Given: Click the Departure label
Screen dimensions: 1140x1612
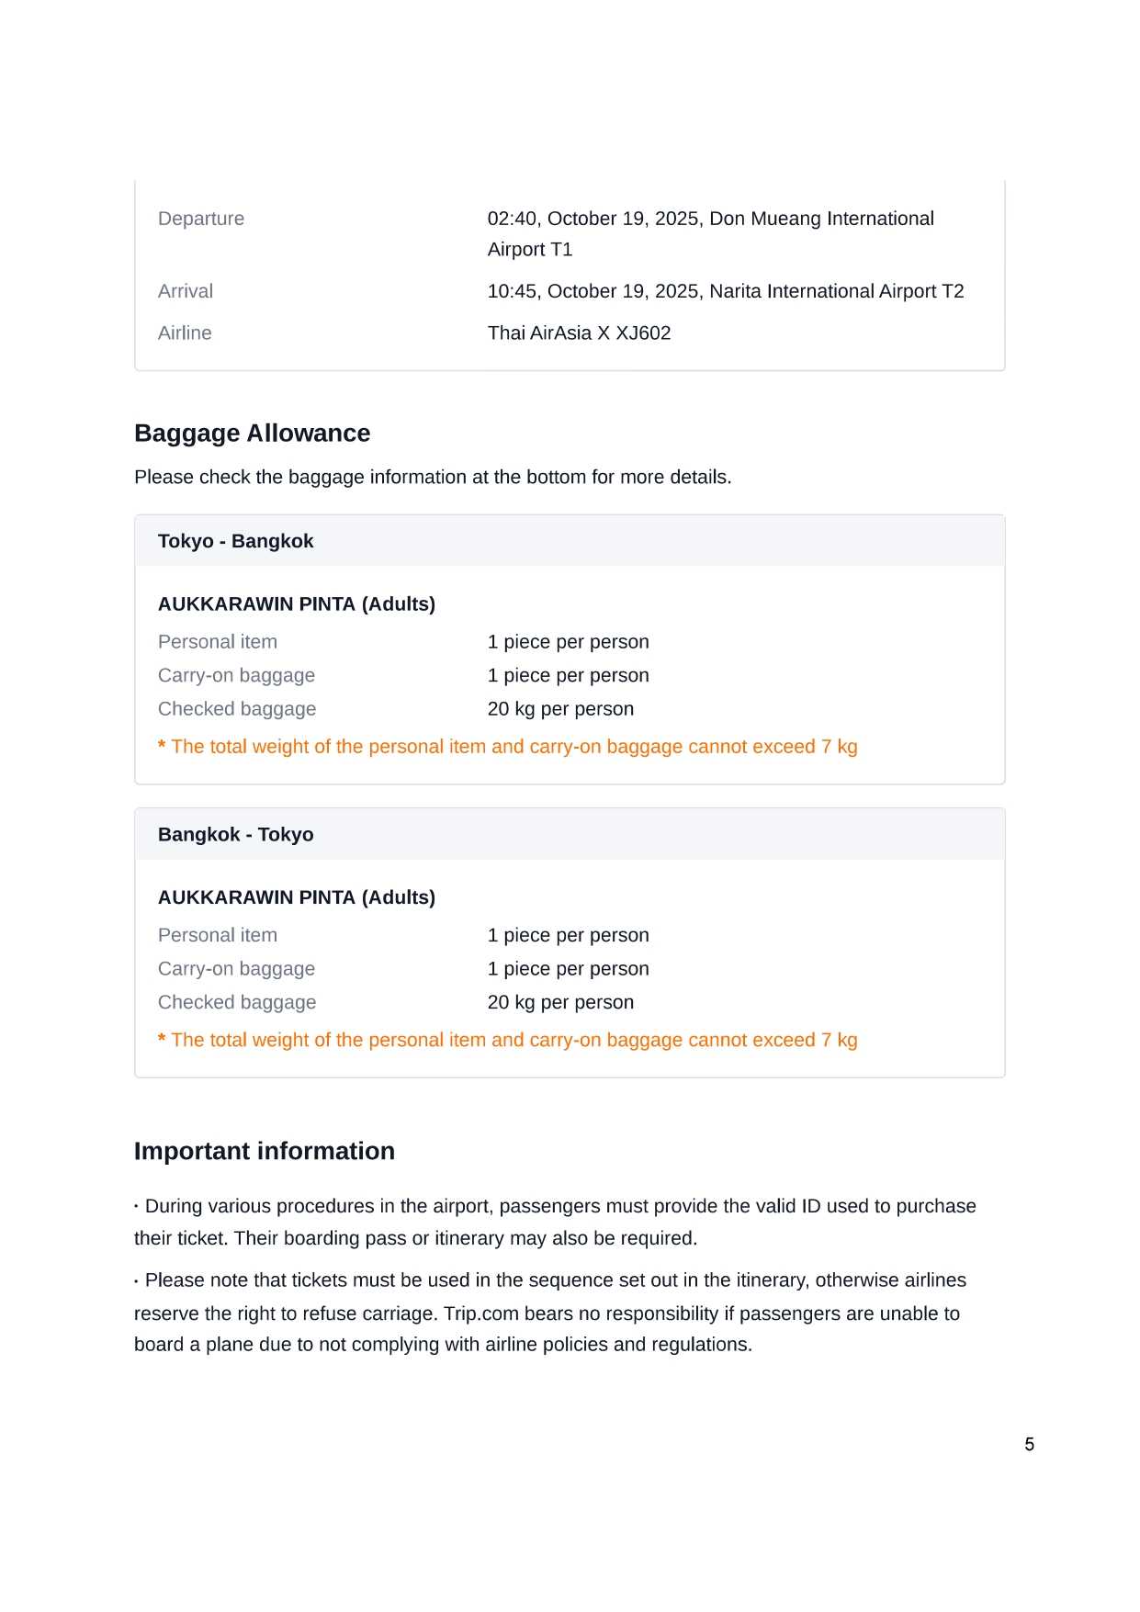Looking at the screenshot, I should (x=201, y=219).
